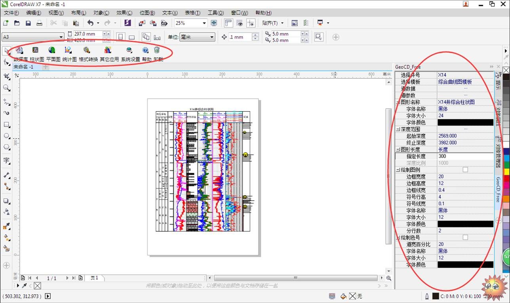510x303 pixels.
Task: Switch to the 未命名-1 document tab
Action: [24, 67]
